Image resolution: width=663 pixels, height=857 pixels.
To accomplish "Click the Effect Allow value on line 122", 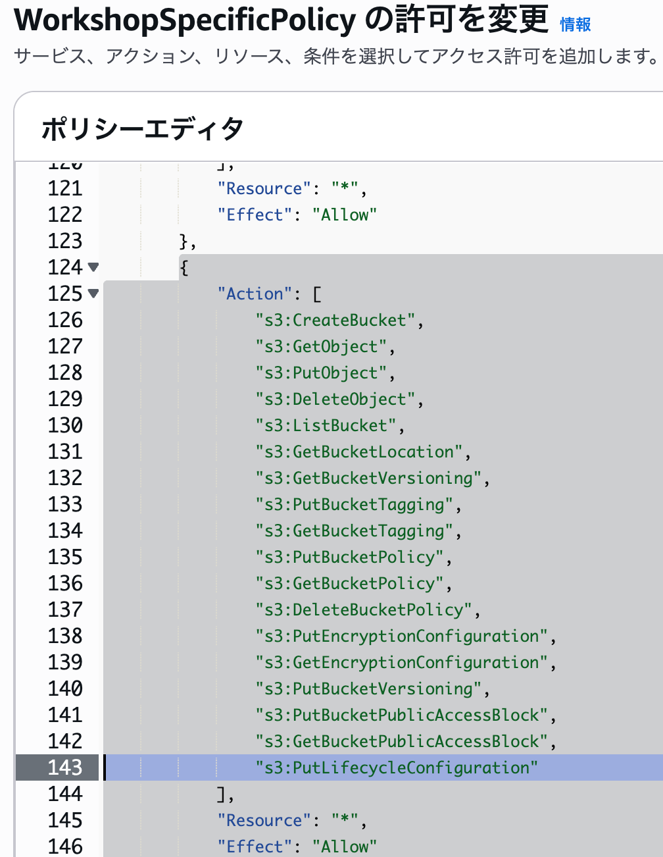I will click(x=345, y=215).
